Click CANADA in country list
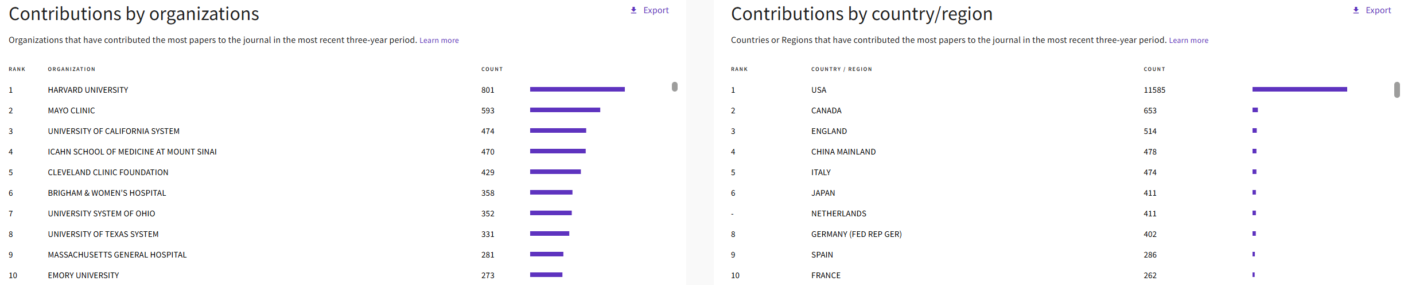The width and height of the screenshot is (1404, 285). (826, 110)
